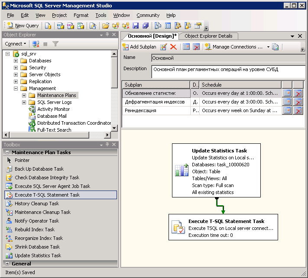The width and height of the screenshot is (308, 278).
Task: Switch to Object Explorer Details tab
Action: pos(208,36)
